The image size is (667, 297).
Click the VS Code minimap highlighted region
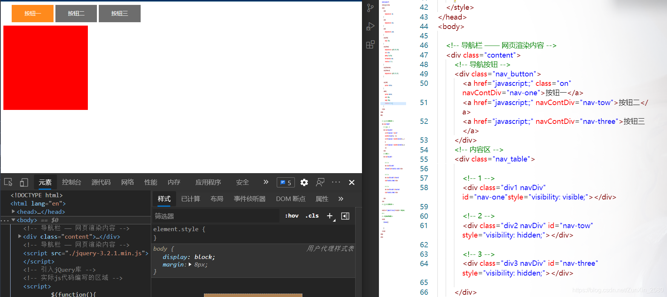394,103
